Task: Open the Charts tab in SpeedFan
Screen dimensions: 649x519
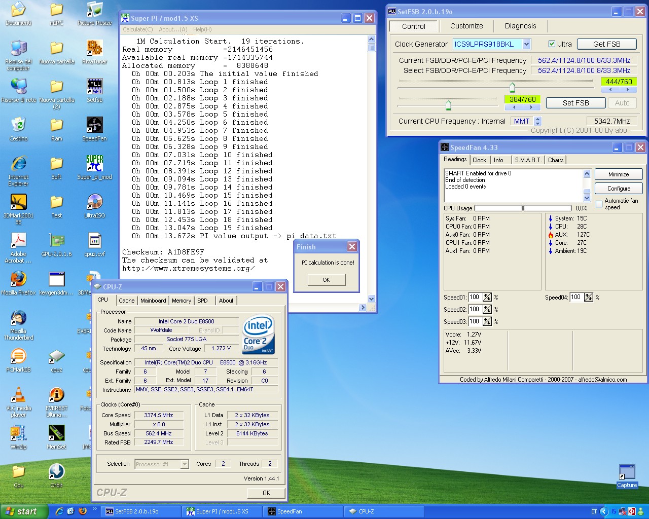Action: click(556, 160)
